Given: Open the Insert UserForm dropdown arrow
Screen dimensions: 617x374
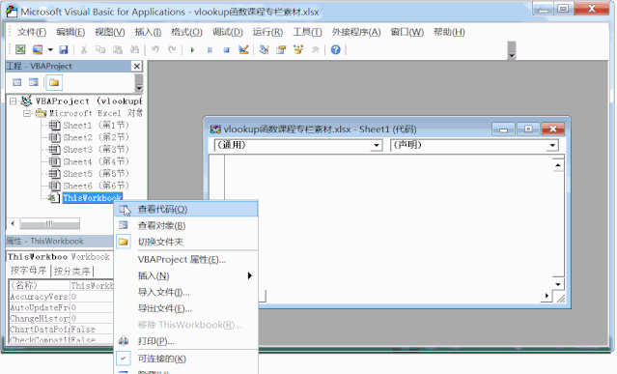Looking at the screenshot, I should coord(50,50).
